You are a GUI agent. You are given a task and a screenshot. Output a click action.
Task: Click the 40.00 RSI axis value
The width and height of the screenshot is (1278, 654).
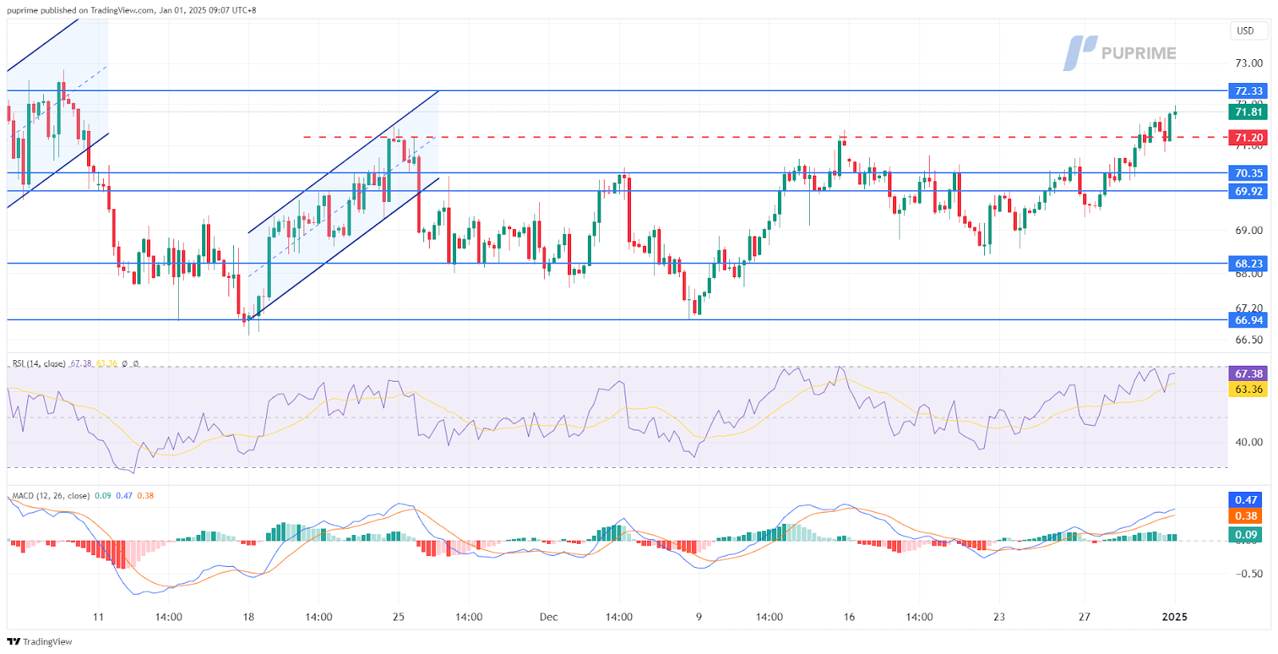click(x=1248, y=442)
